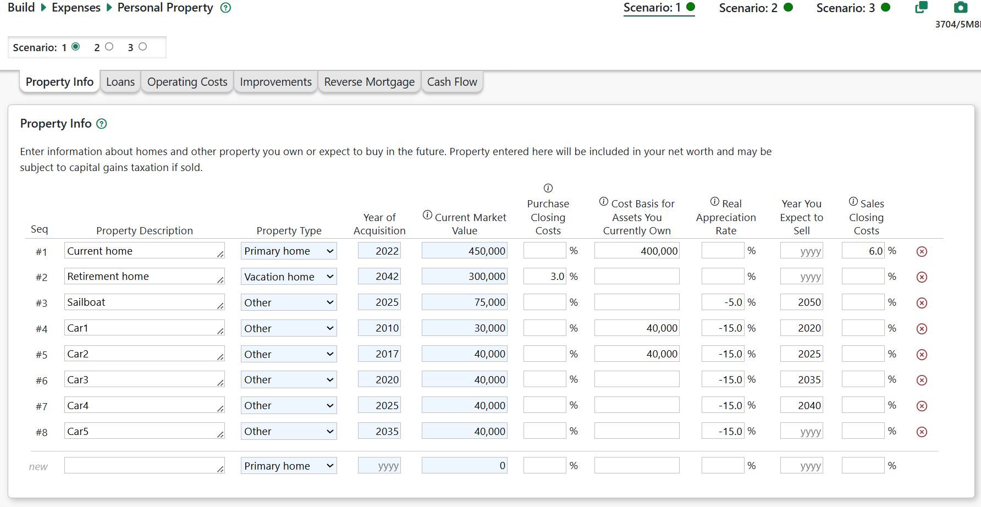Switch to the Operating Costs tab

[x=187, y=82]
